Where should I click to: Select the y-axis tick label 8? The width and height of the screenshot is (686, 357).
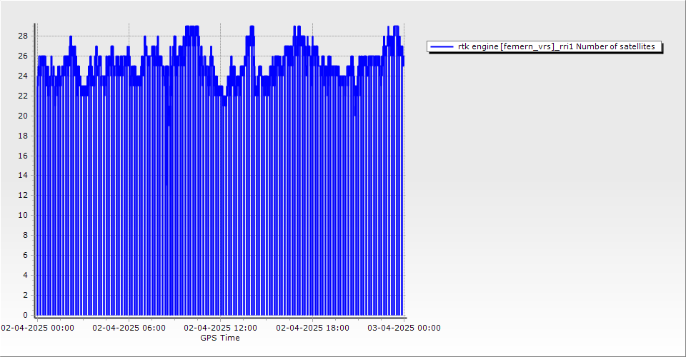coord(25,235)
